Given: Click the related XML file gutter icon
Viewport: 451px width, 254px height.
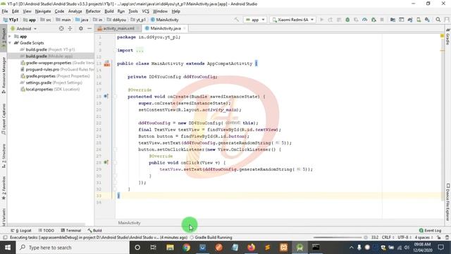Looking at the screenshot, I should pyautogui.click(x=107, y=64).
